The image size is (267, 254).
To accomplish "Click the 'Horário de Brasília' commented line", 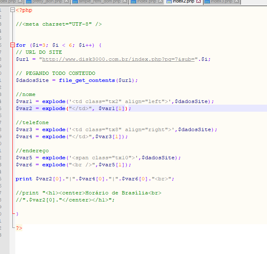I will coord(89,193).
